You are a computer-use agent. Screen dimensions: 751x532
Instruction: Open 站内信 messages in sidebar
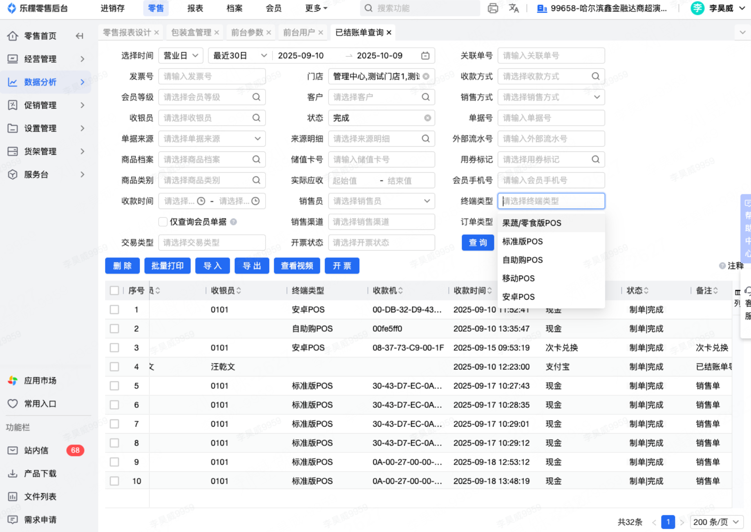pyautogui.click(x=36, y=450)
